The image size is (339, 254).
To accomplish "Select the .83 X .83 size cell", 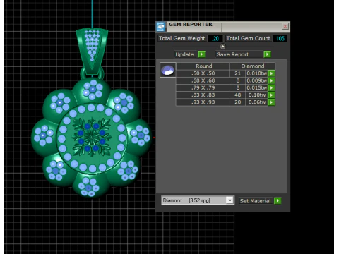I will pos(203,95).
